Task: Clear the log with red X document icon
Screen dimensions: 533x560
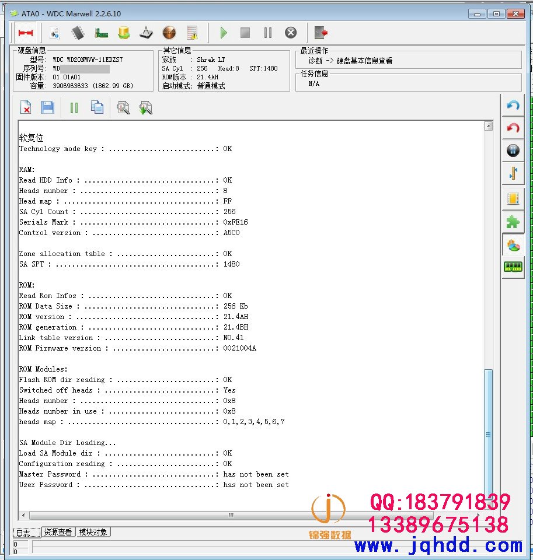Action: tap(26, 107)
